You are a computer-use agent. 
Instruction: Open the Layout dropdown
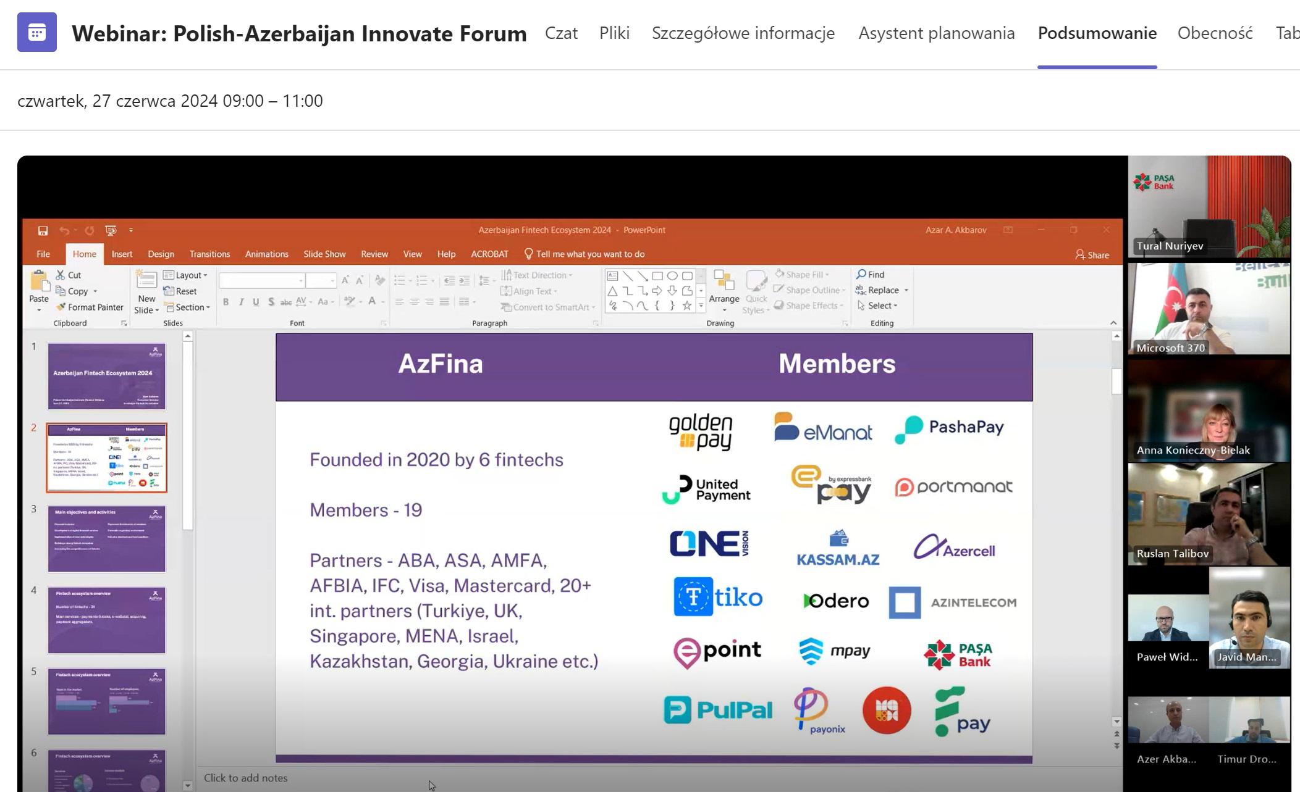(x=186, y=275)
